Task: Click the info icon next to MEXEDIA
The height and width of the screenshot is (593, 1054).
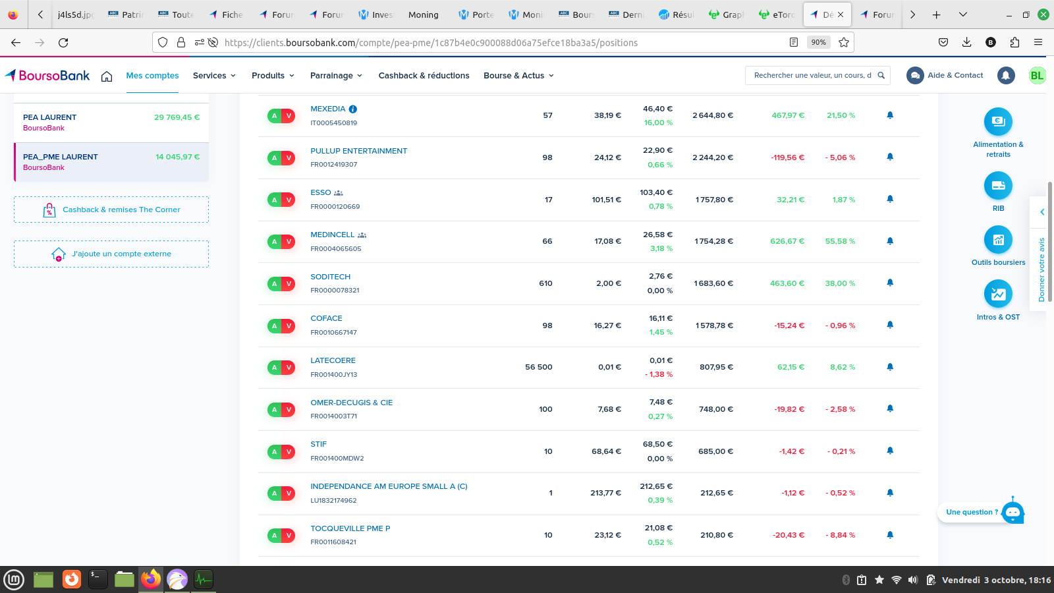Action: (353, 109)
